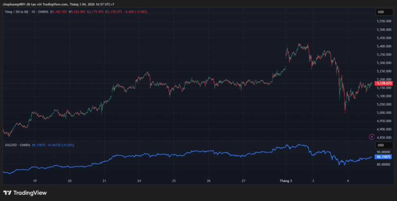Click the TradingView logo icon

click(x=7, y=192)
